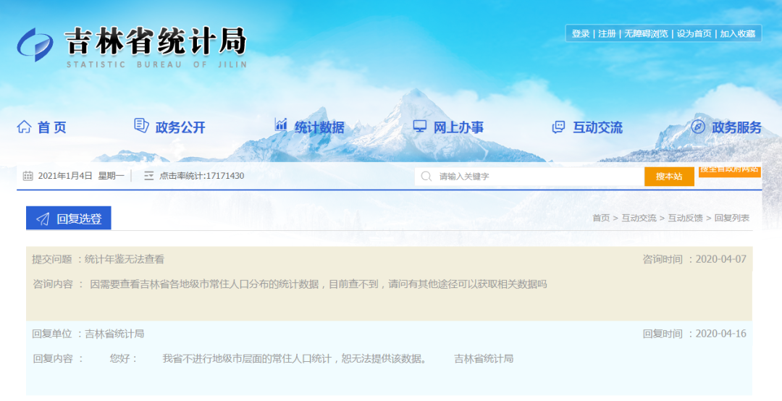This screenshot has height=401, width=782.
Task: Click the 登录 link
Action: coord(581,33)
